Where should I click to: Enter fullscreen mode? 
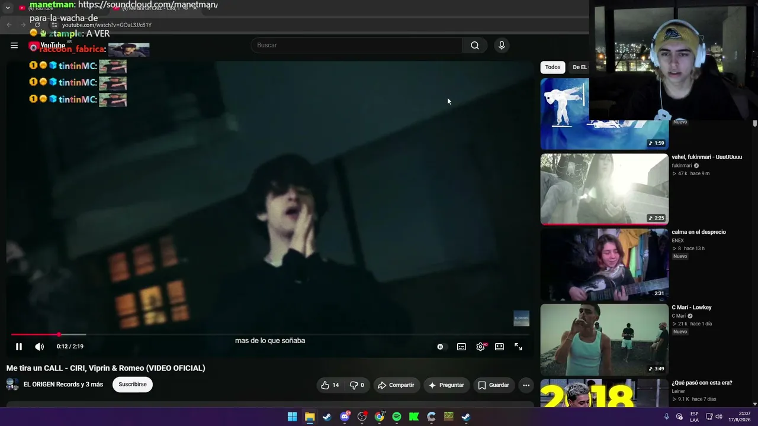(x=518, y=347)
